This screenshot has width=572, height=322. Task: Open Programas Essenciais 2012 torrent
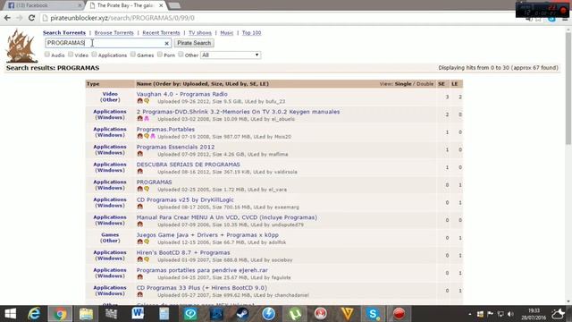175,147
